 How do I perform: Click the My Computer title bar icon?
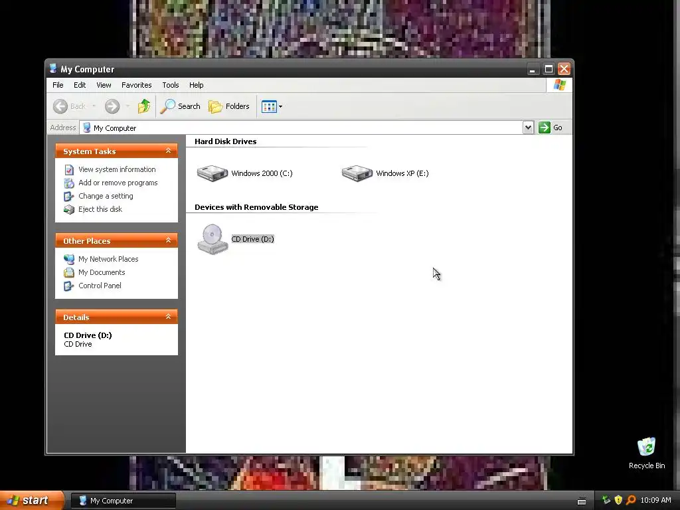pos(53,68)
